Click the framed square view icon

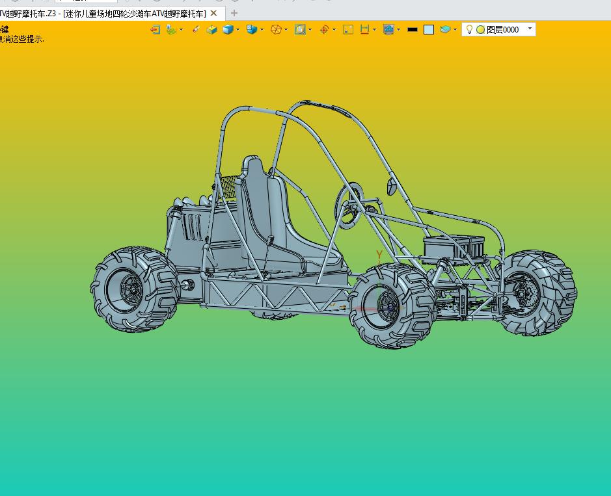click(x=300, y=30)
